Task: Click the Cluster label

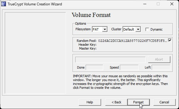Action: pos(116,29)
